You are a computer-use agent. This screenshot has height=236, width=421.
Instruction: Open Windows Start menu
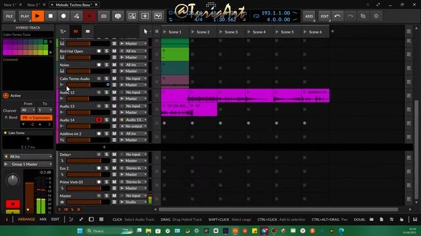pyautogui.click(x=80, y=231)
